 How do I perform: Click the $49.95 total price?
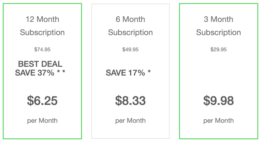click(x=131, y=50)
